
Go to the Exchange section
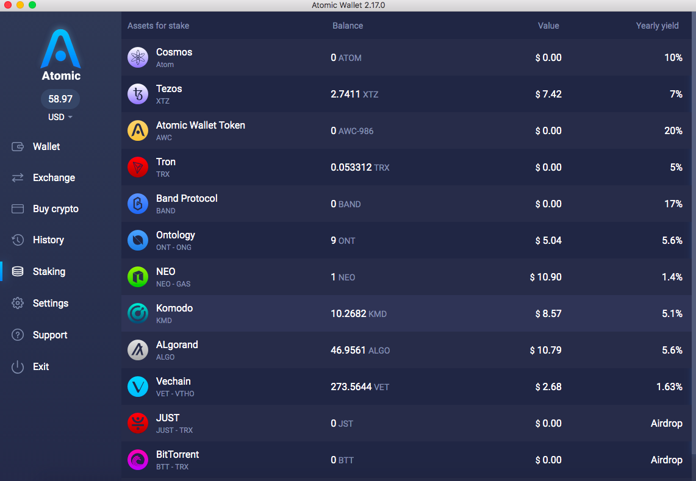(x=54, y=177)
